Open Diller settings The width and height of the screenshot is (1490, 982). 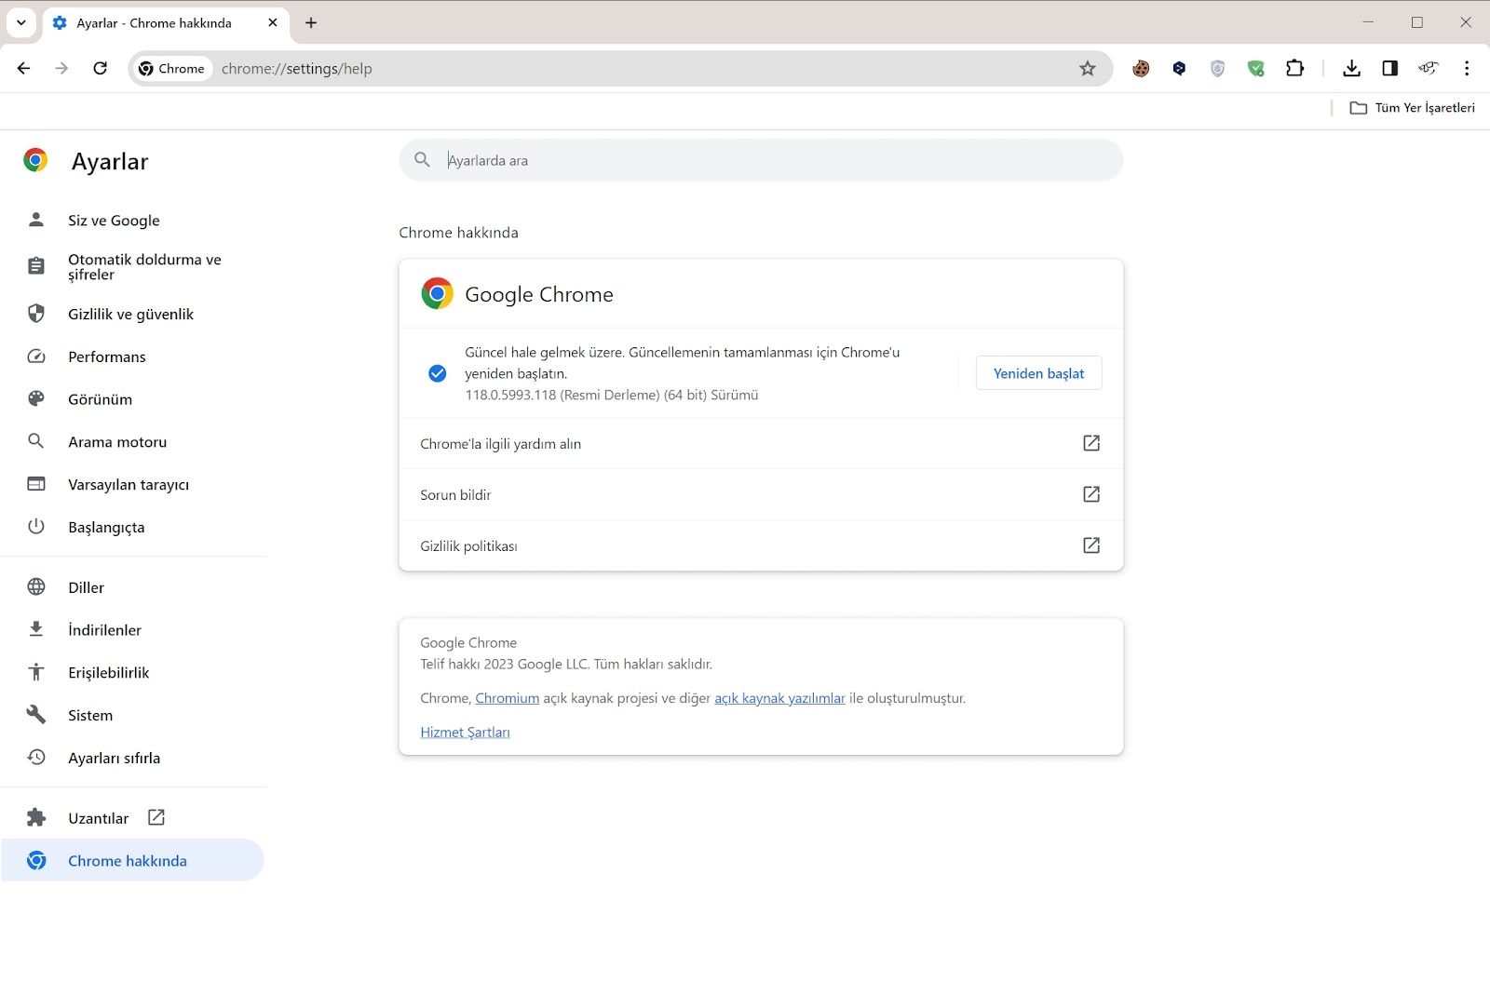(x=133, y=587)
